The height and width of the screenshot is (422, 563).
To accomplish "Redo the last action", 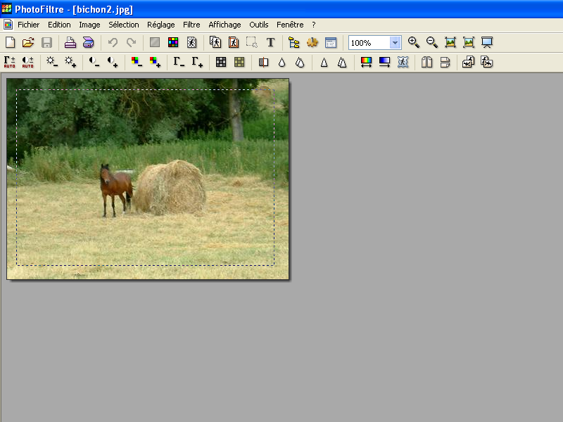I will (131, 42).
